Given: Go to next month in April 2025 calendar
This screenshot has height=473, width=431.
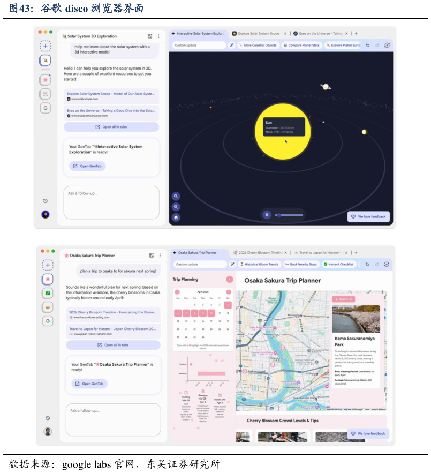Looking at the screenshot, I should (229, 292).
